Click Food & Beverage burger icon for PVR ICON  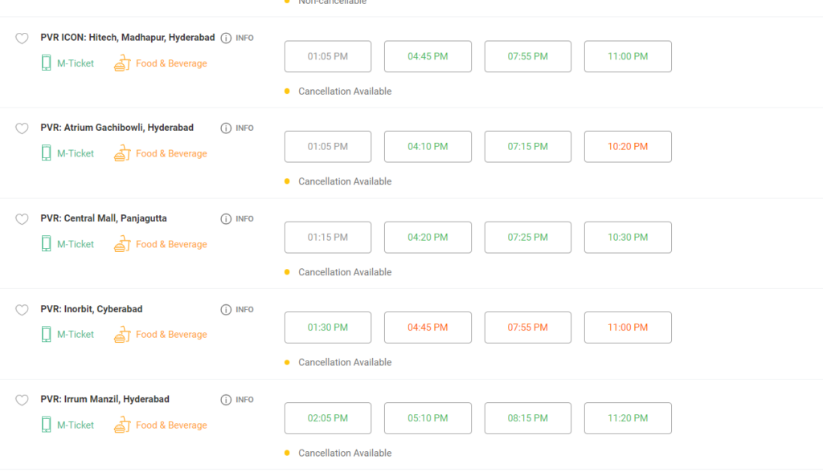tap(122, 63)
